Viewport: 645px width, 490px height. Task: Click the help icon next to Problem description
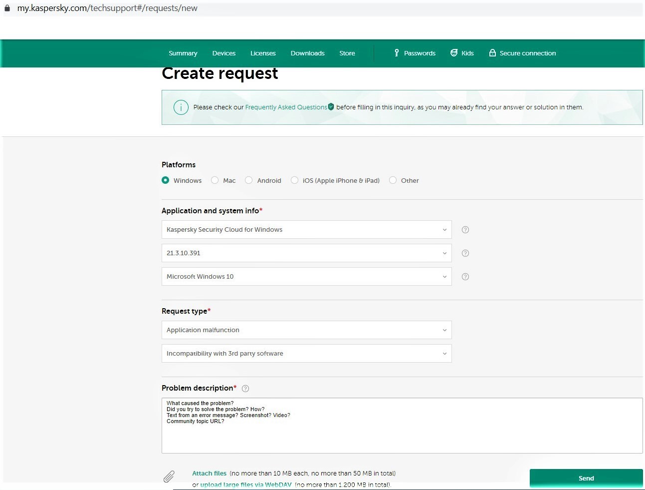click(245, 389)
